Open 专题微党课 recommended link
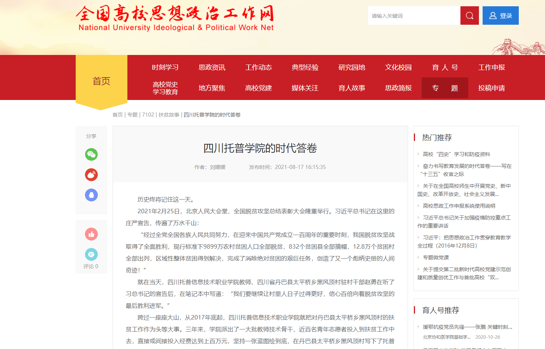This screenshot has width=545, height=349. pos(436,258)
